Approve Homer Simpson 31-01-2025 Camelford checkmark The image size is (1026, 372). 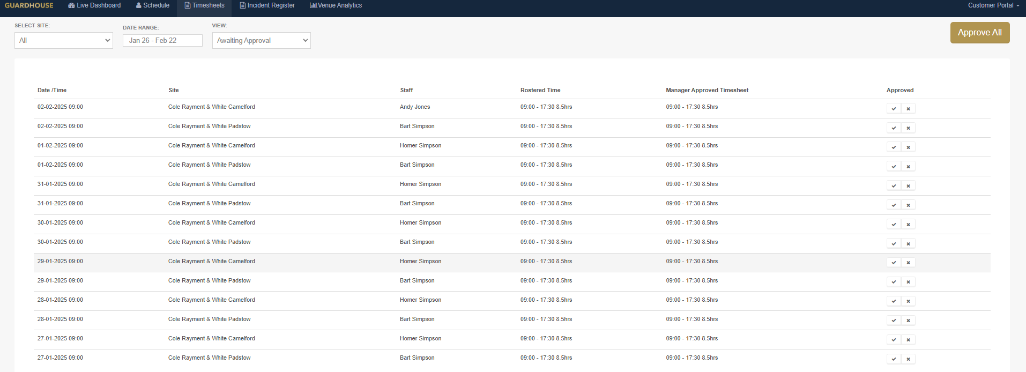pos(894,186)
